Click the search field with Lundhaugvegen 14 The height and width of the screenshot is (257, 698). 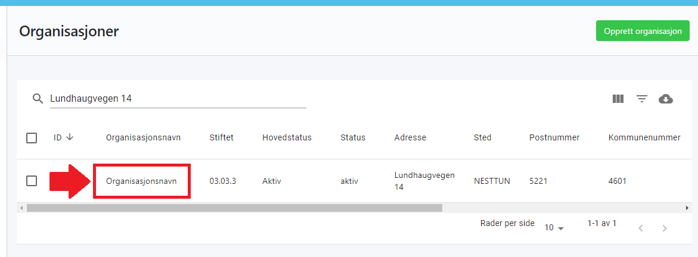click(x=177, y=99)
